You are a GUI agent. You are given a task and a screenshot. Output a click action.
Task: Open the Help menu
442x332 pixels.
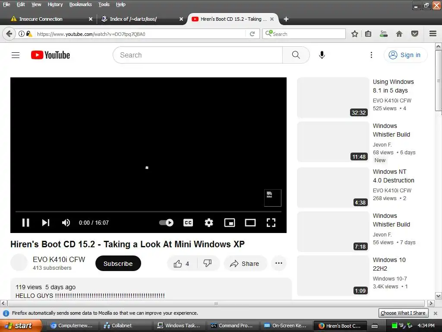[x=121, y=4]
